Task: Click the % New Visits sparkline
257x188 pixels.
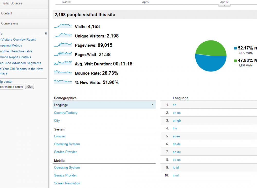Action: tap(63, 82)
